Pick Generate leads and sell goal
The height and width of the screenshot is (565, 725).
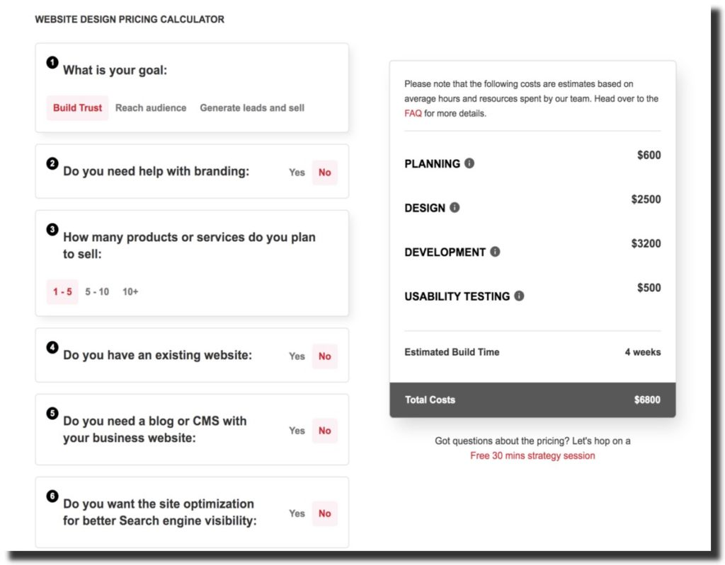(x=252, y=107)
